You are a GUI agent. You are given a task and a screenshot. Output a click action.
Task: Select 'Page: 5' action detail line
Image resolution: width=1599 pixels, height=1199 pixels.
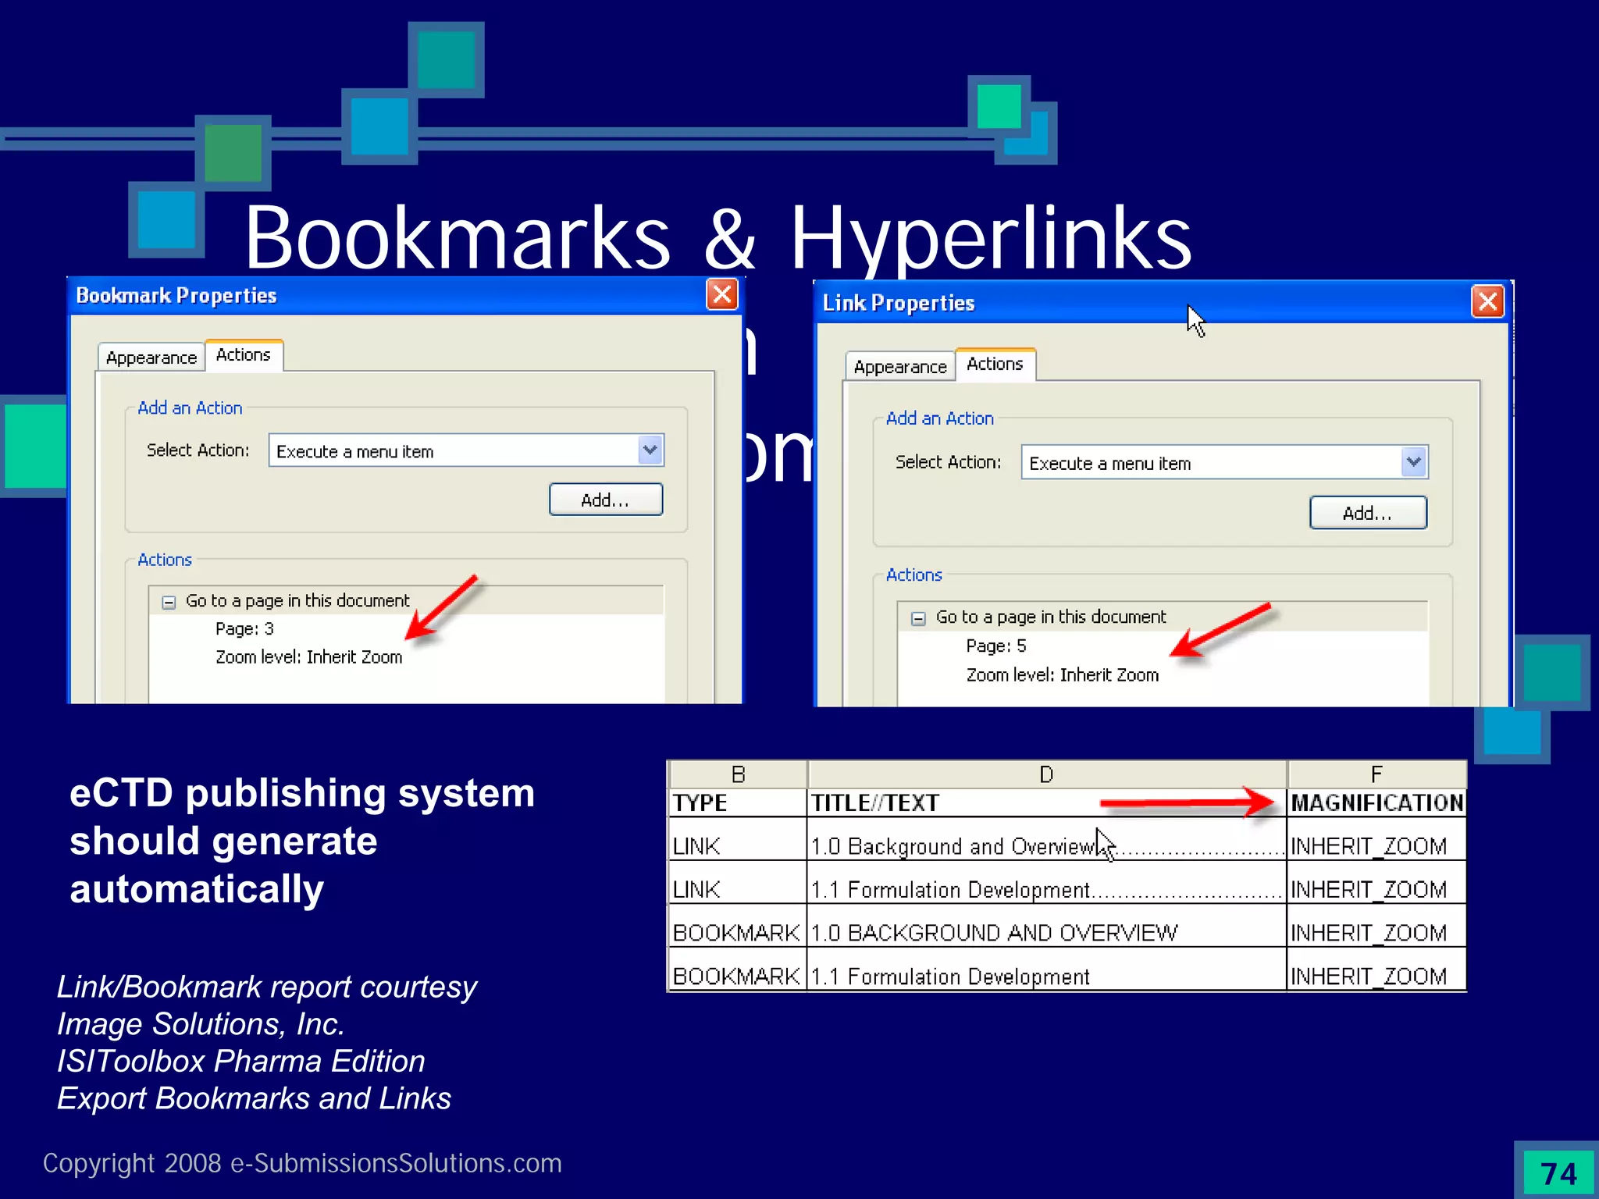point(995,646)
